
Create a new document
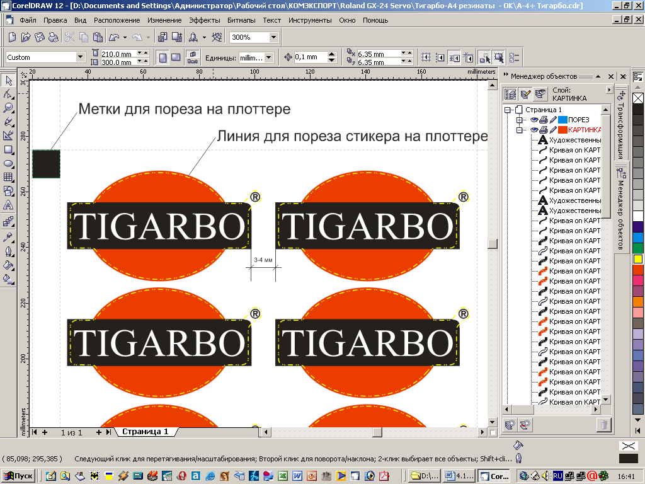[12, 37]
